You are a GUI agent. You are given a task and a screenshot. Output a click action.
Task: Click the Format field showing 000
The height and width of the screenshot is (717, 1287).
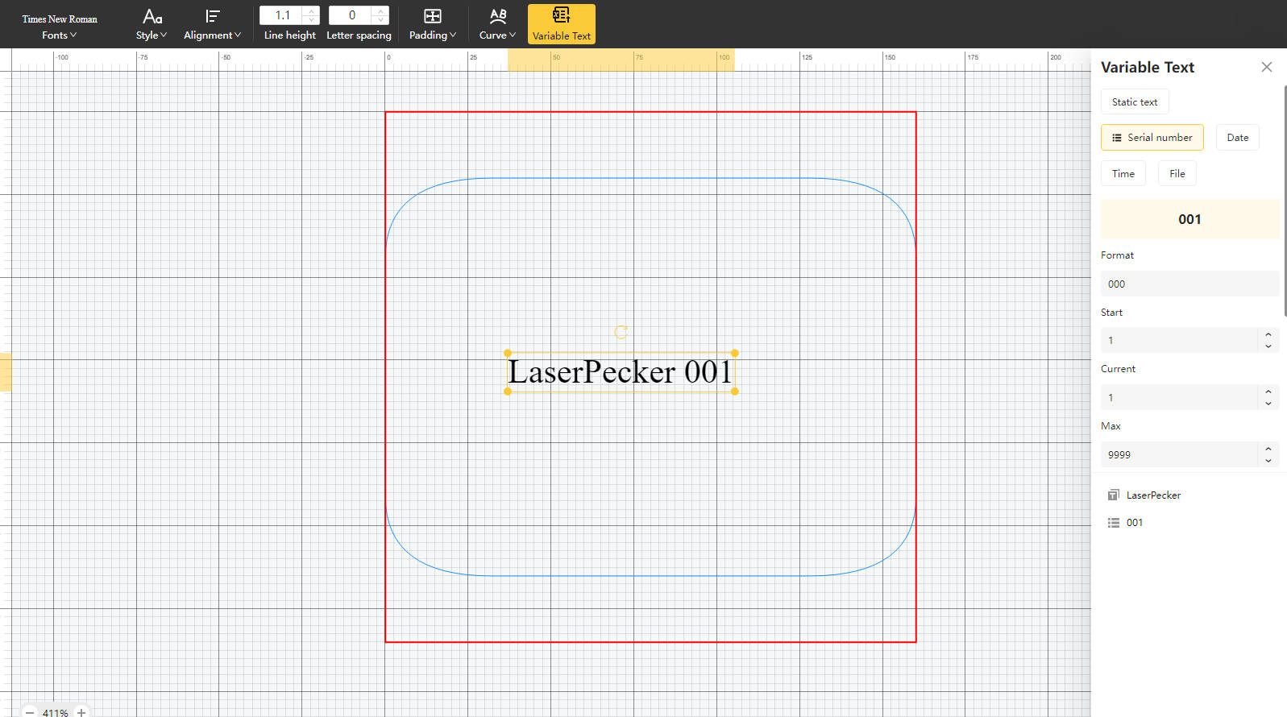[x=1189, y=284]
